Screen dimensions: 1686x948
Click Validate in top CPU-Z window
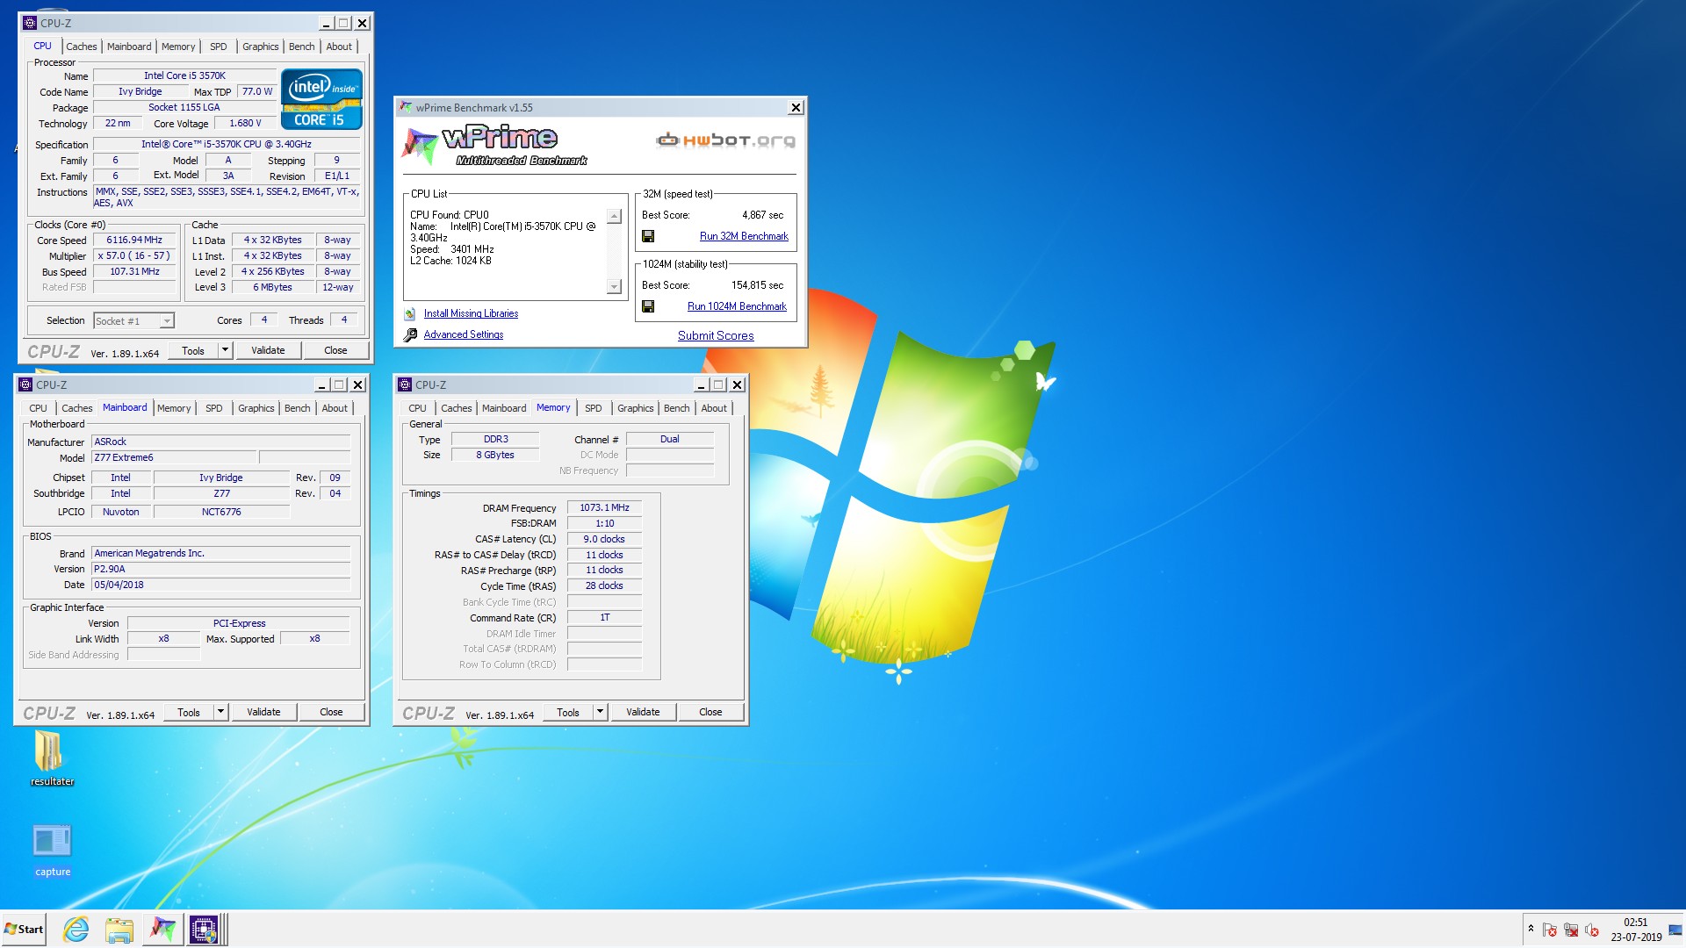click(x=268, y=350)
